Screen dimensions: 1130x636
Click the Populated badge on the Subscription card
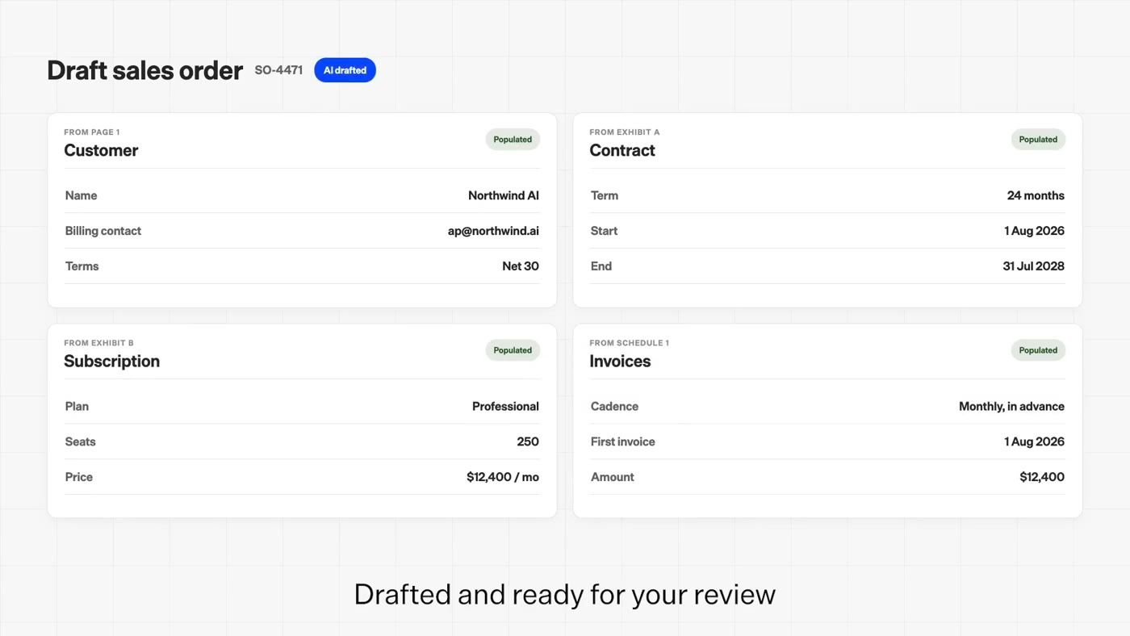513,350
